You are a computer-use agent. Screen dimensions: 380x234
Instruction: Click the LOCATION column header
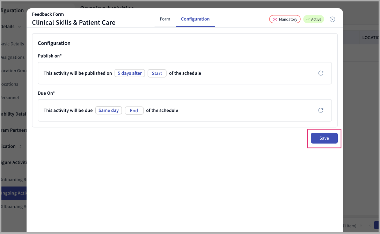click(371, 37)
